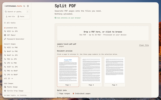Go to allthedamn.tools home logo

(x=13, y=6)
